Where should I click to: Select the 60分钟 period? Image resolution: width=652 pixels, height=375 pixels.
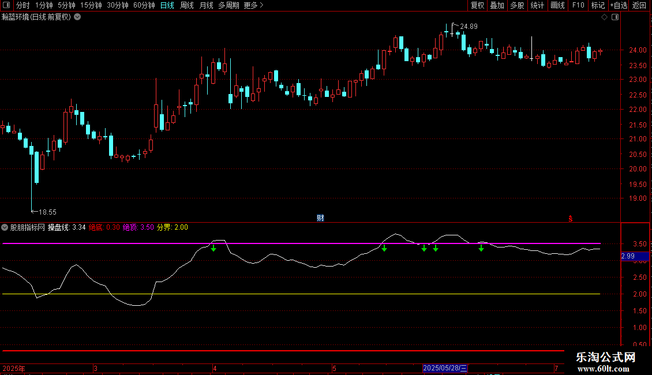tap(144, 5)
